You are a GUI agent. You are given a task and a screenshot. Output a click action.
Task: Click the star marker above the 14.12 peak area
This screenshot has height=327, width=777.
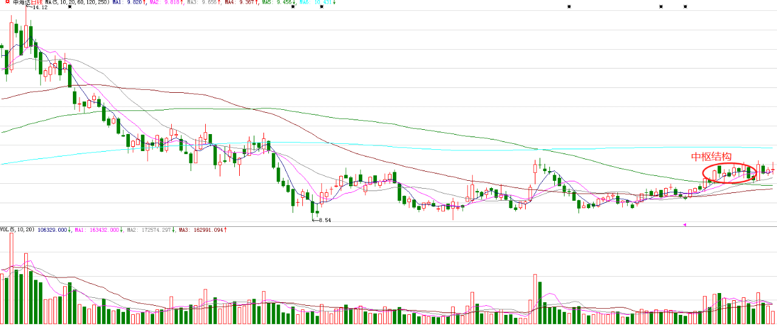70,7
